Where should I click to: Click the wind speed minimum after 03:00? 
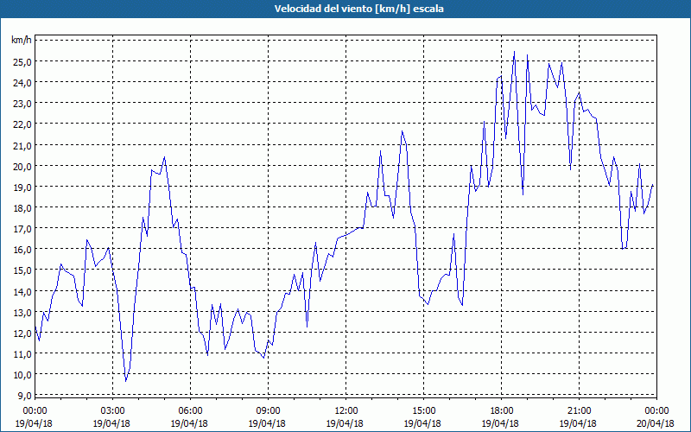[125, 381]
